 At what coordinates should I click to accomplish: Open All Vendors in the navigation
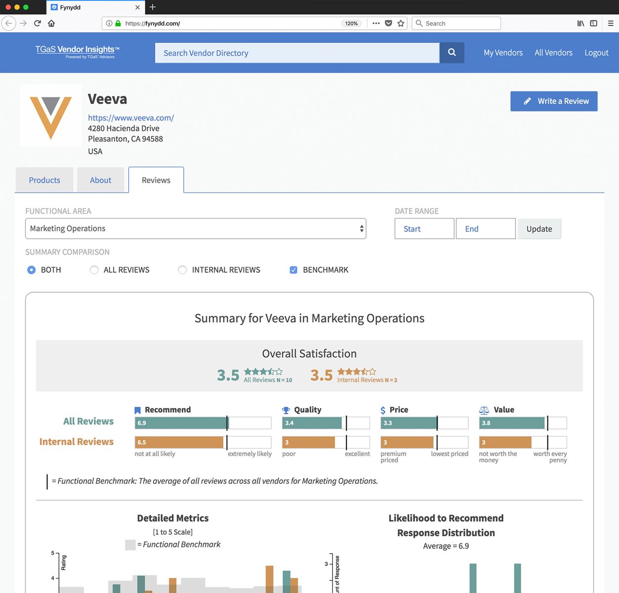[x=553, y=52]
